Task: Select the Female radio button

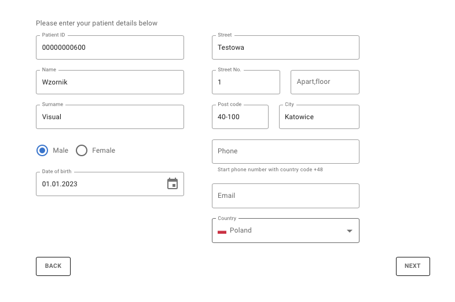Action: pyautogui.click(x=82, y=150)
